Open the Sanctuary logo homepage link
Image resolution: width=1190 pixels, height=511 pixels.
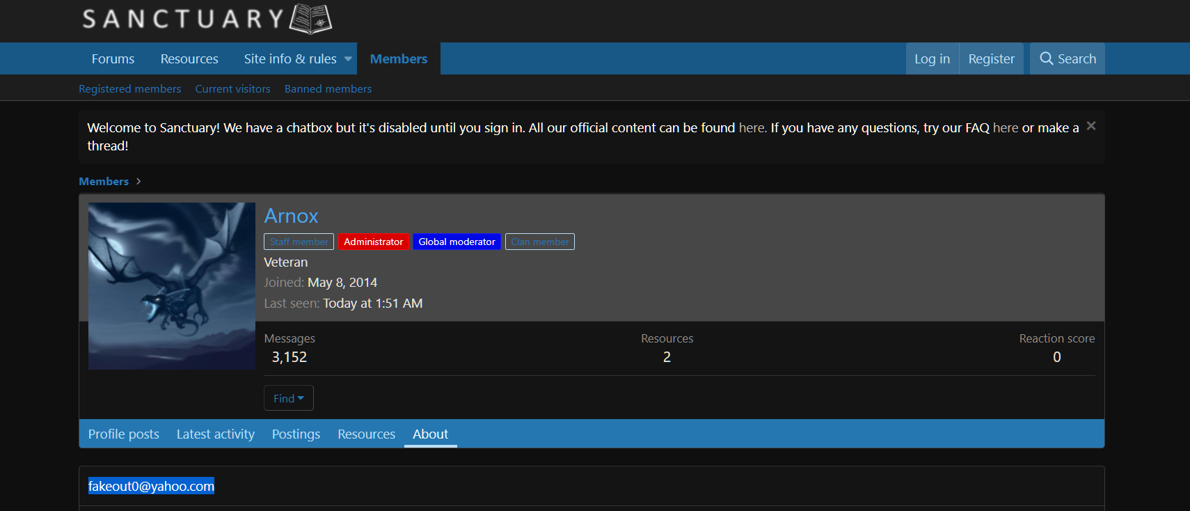coord(207,19)
